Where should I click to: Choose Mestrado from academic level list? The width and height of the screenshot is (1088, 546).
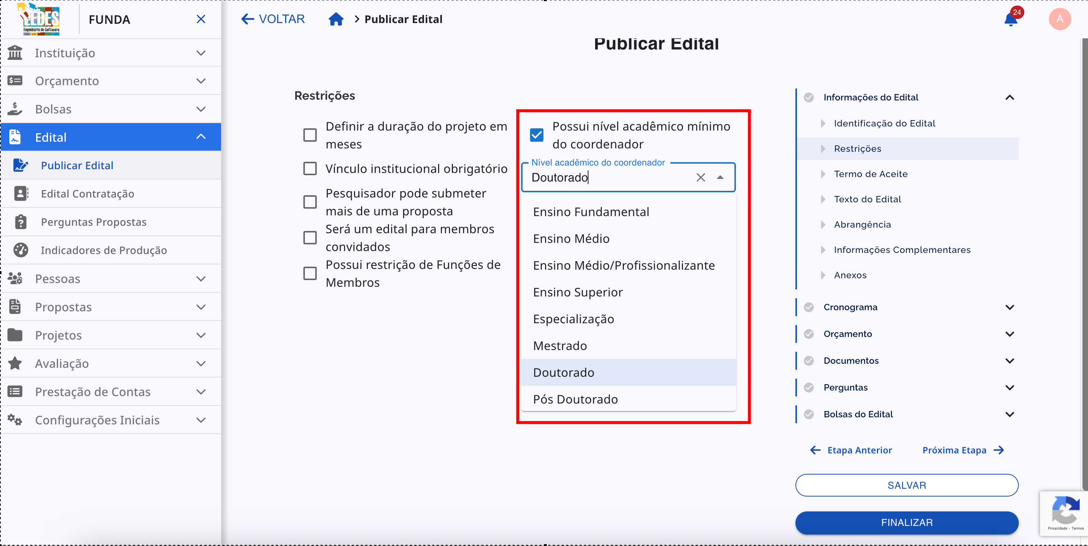point(560,346)
